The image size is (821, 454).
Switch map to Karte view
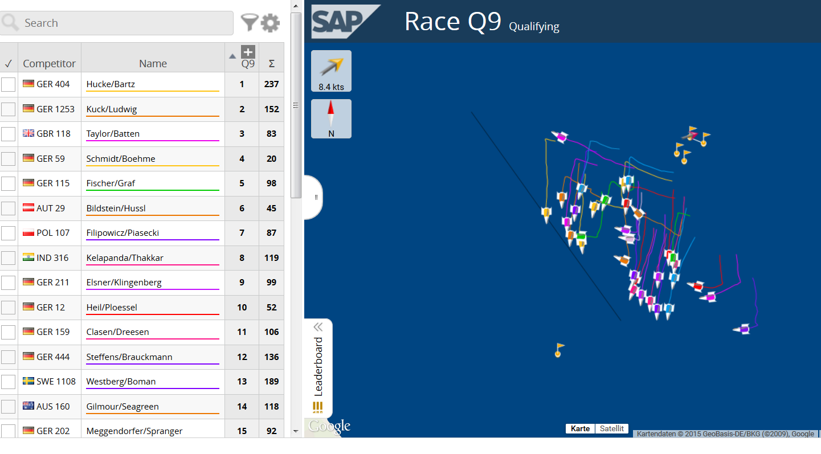(x=580, y=428)
